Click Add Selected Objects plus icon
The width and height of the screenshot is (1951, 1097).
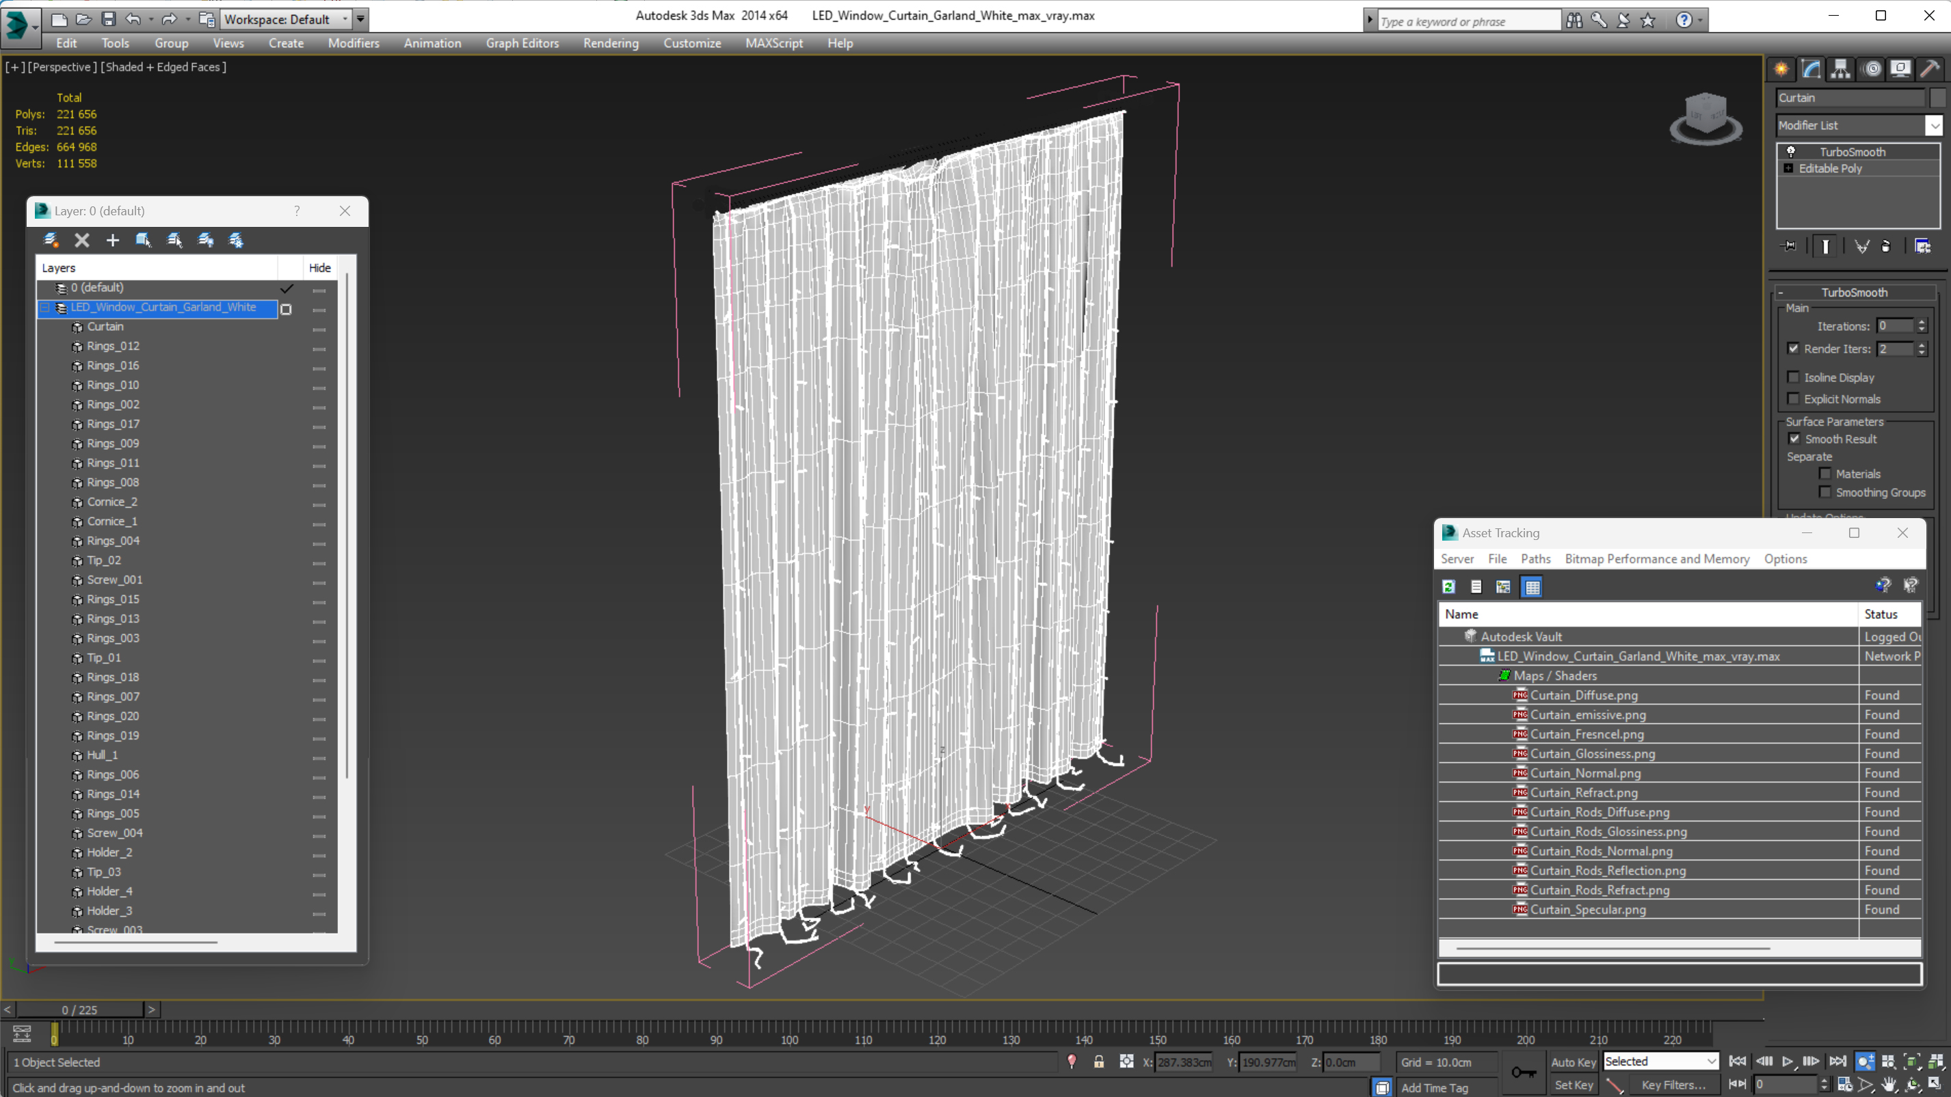tap(112, 240)
